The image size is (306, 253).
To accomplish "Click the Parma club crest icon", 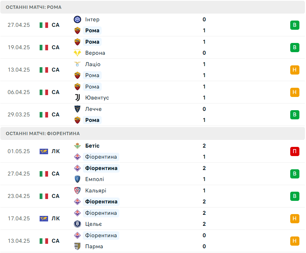I will (x=77, y=246).
